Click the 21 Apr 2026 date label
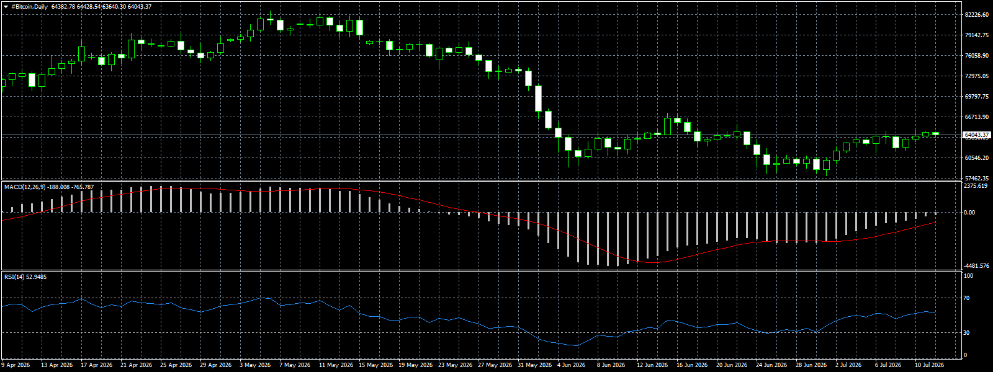 point(137,365)
